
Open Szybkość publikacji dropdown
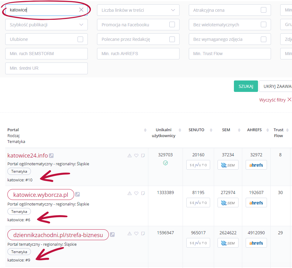[46, 25]
